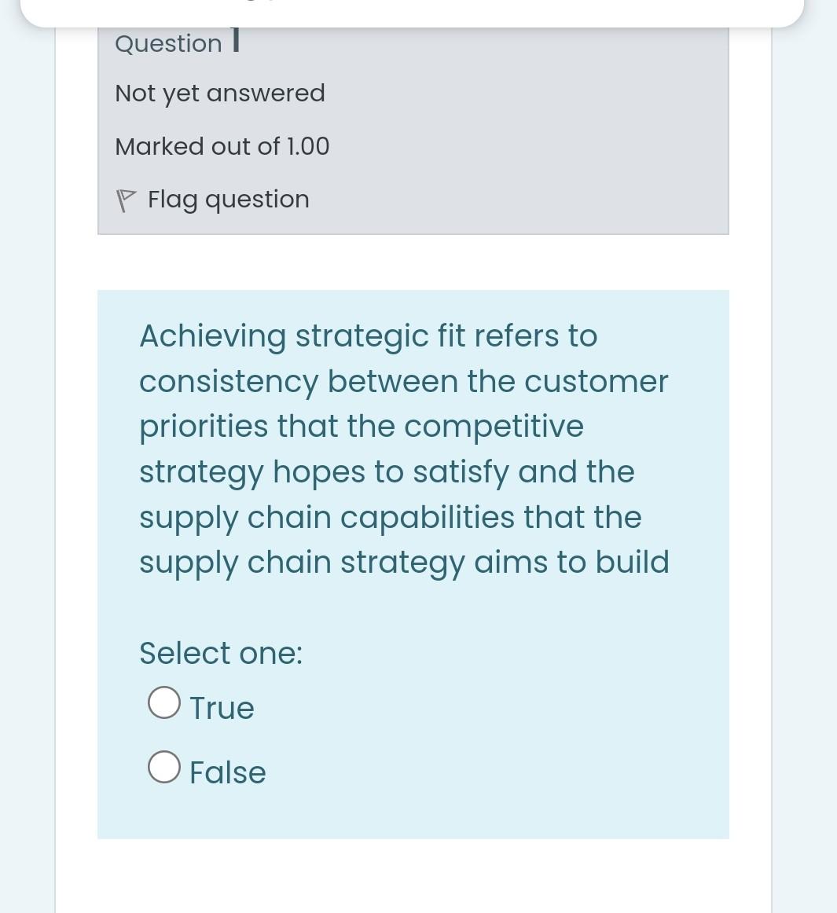This screenshot has width=837, height=913.
Task: Flag this question for review
Action: point(228,200)
